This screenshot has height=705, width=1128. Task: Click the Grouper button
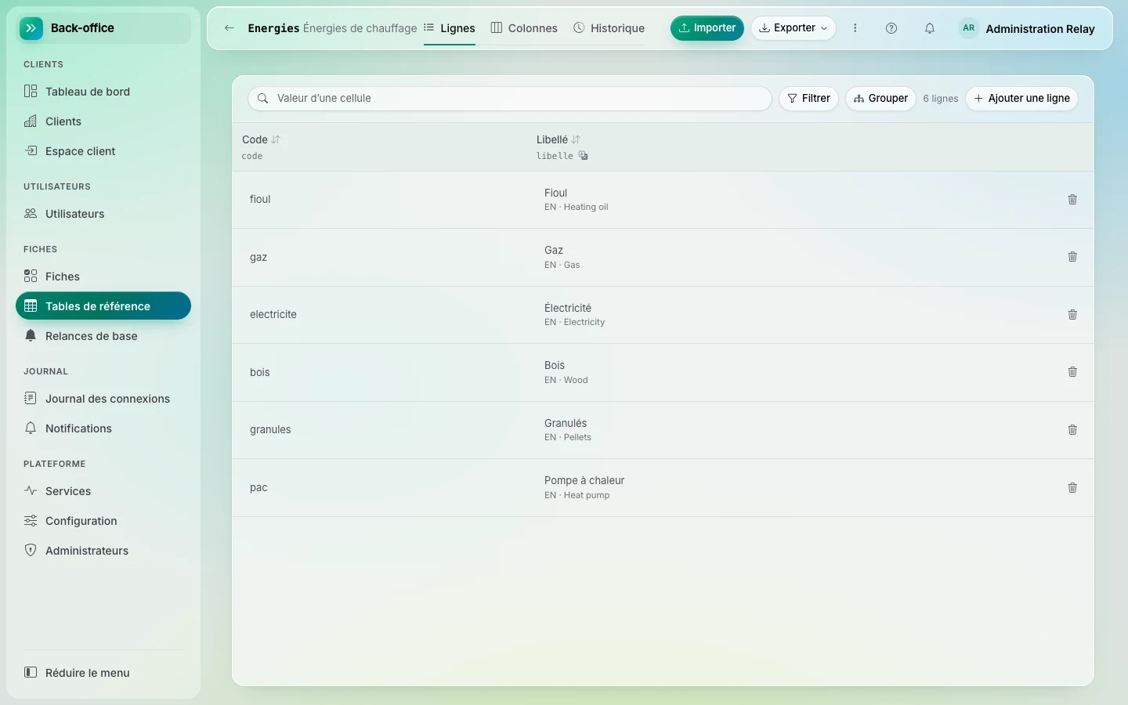pyautogui.click(x=880, y=99)
